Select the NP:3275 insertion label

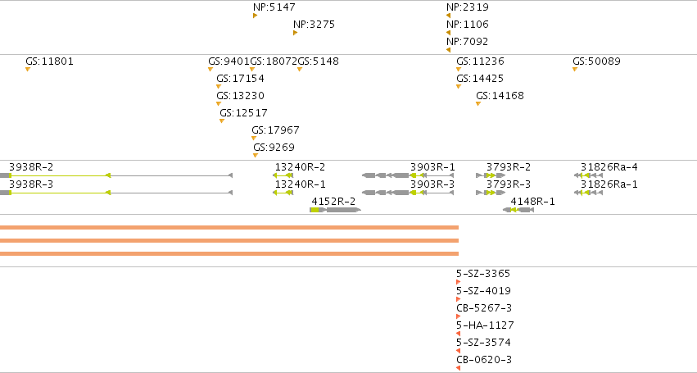314,25
